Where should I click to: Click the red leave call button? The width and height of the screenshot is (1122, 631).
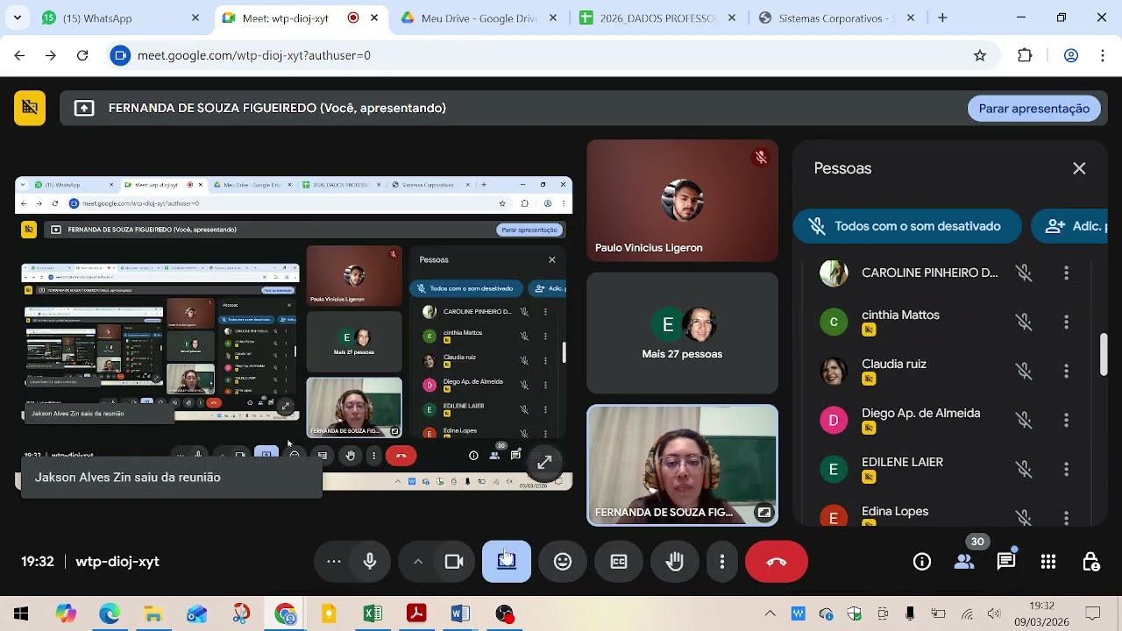click(777, 562)
